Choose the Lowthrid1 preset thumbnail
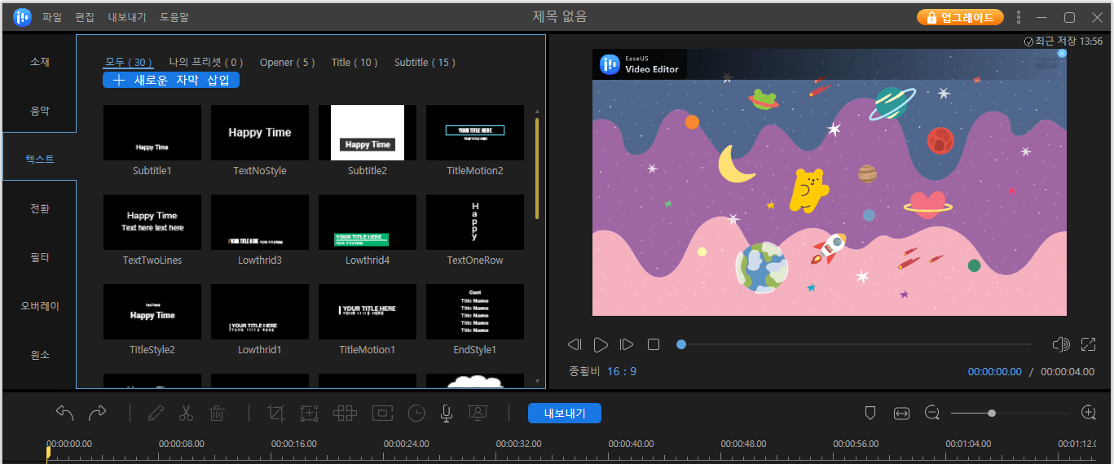The height and width of the screenshot is (464, 1114). point(260,312)
